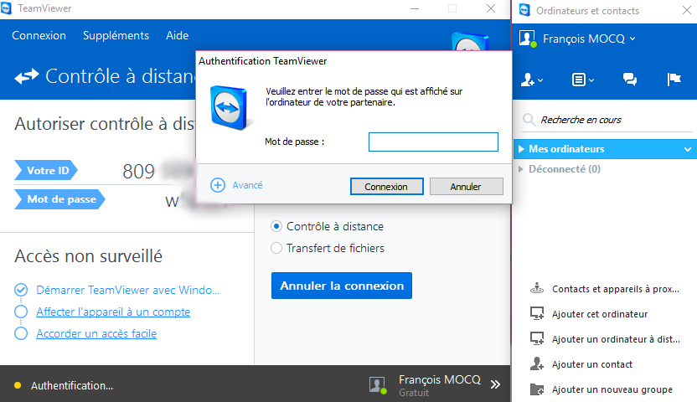
Task: Click Annuler la connexion button
Action: click(342, 286)
